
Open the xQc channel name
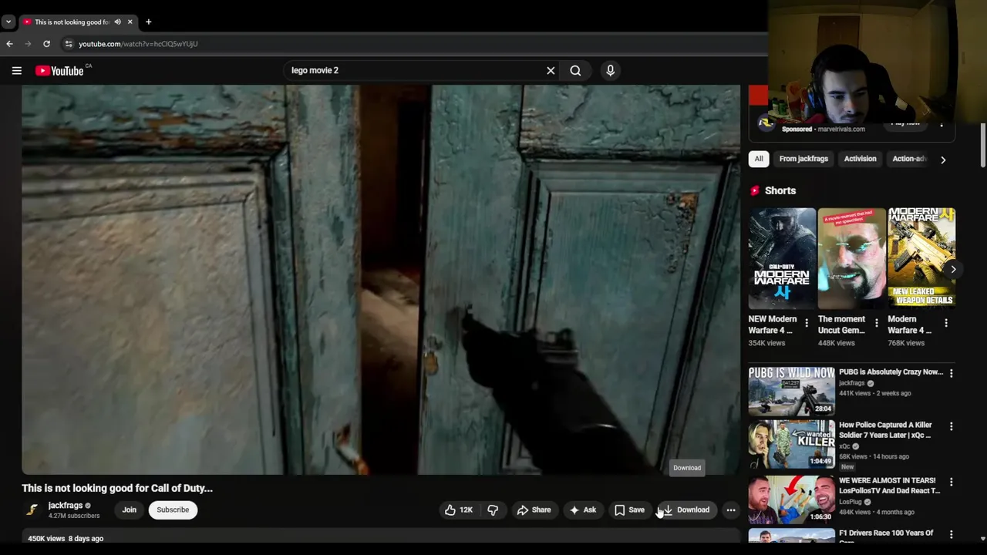pos(844,446)
